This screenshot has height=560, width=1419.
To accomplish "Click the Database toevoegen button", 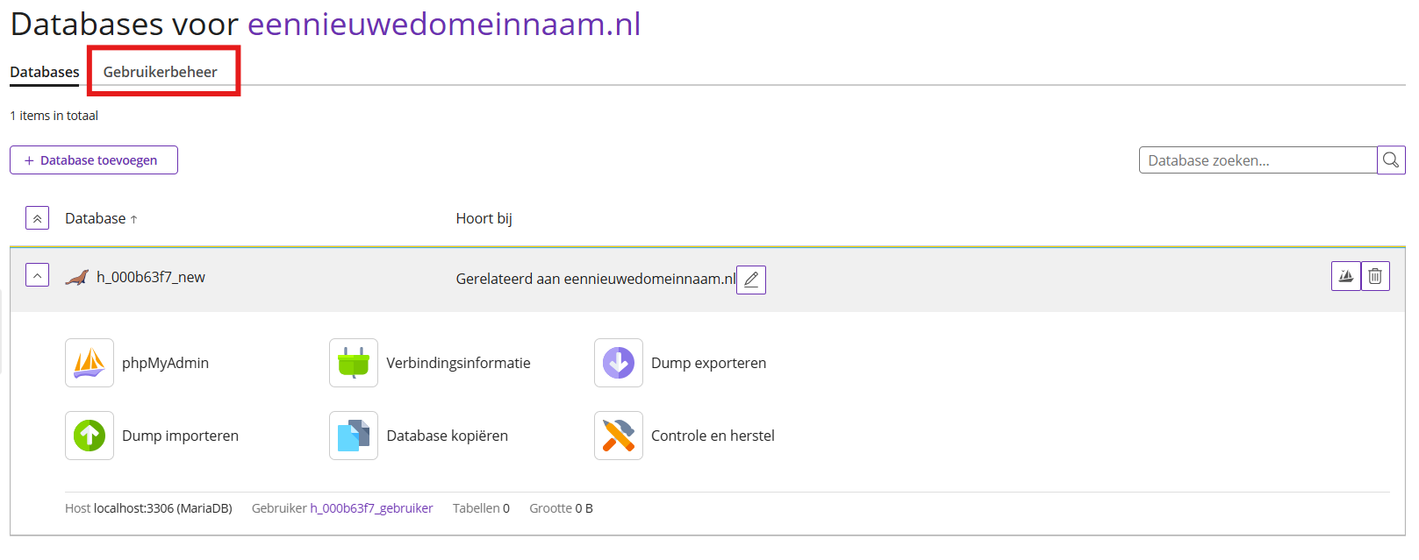I will coord(94,160).
